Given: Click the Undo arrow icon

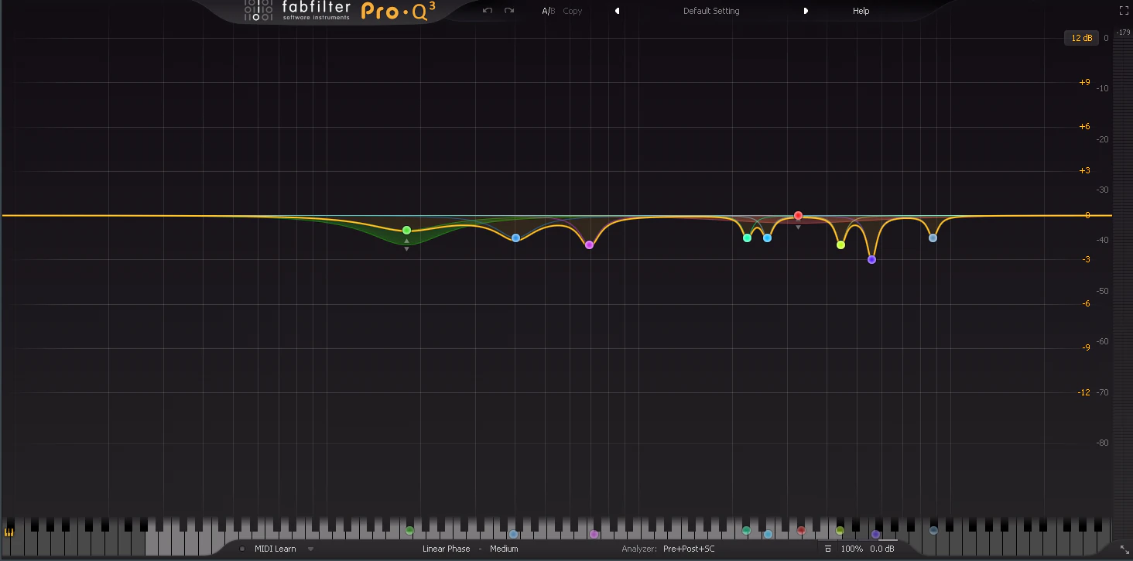Looking at the screenshot, I should [487, 11].
